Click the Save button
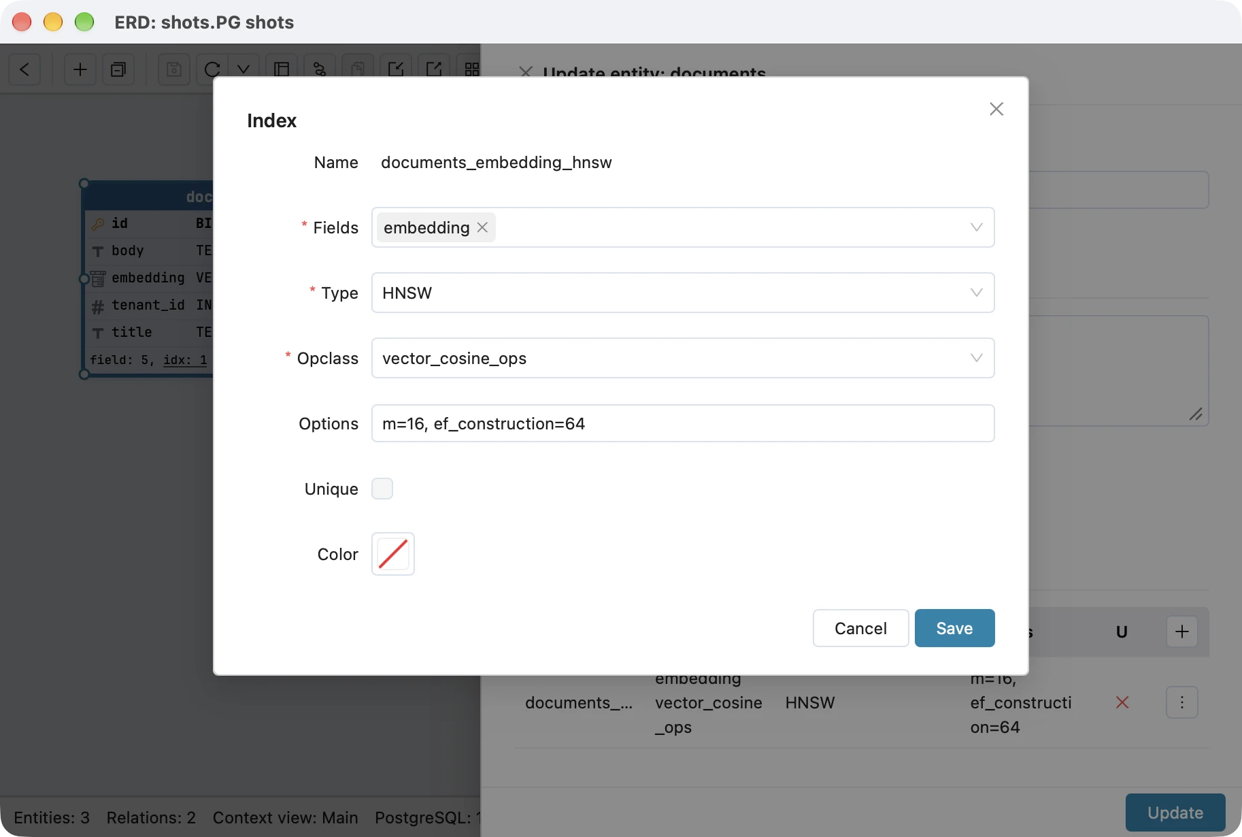 coord(954,628)
